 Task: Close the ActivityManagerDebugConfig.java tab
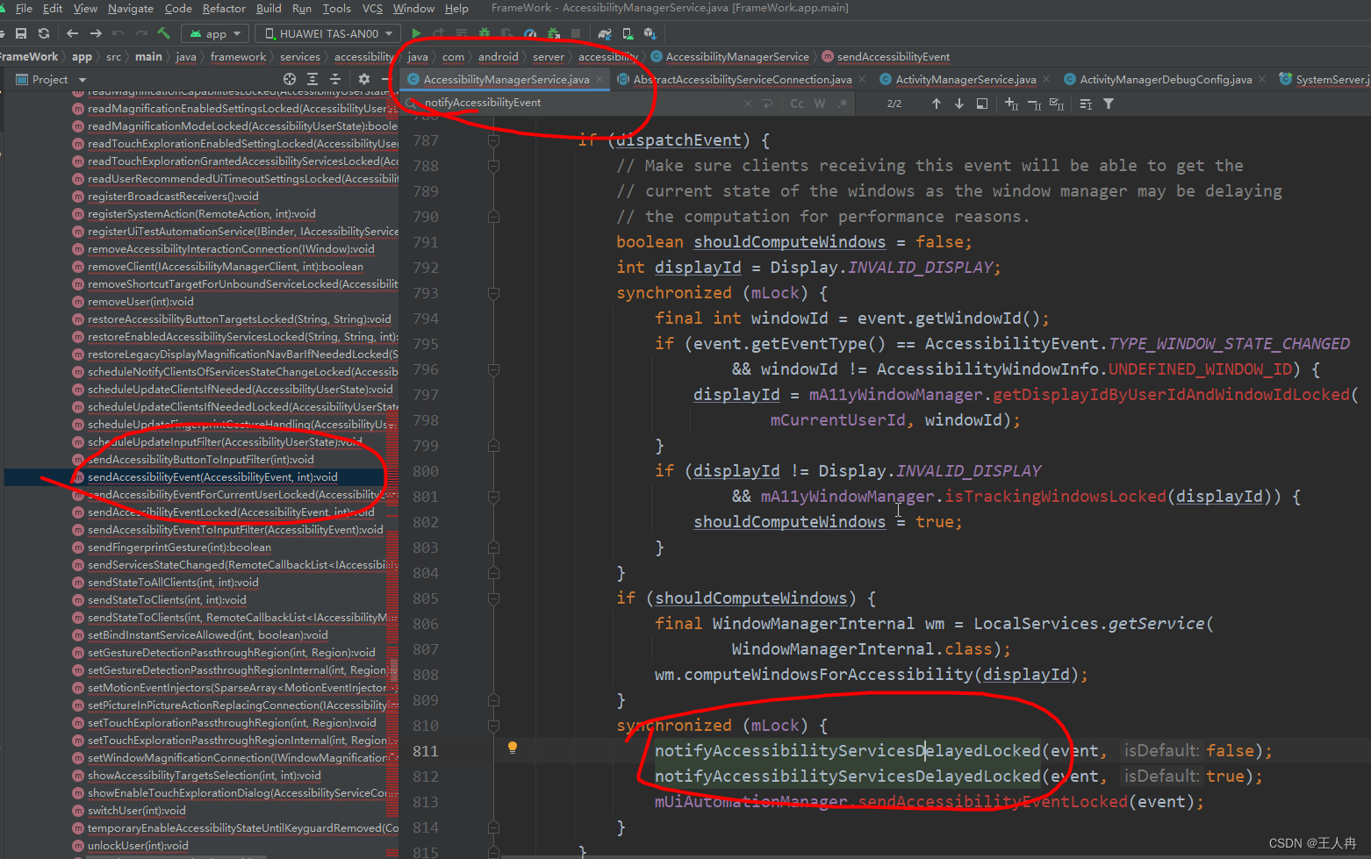(x=1262, y=79)
